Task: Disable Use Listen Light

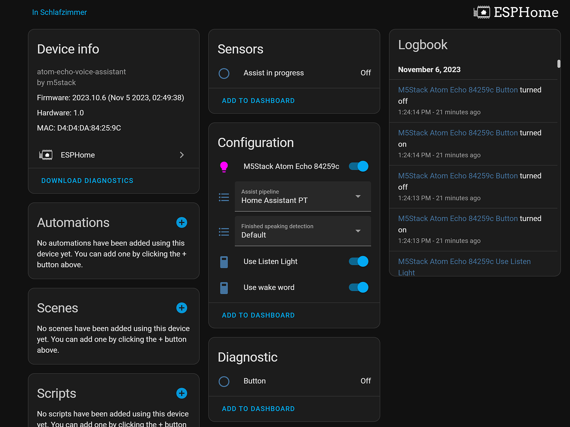Action: [x=358, y=261]
